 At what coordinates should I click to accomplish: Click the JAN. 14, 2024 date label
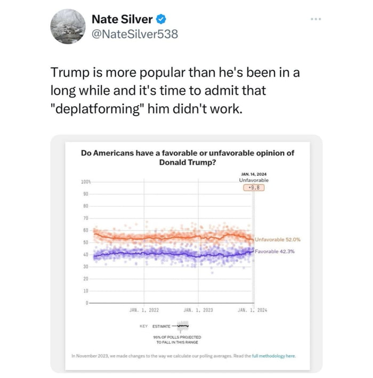pos(254,174)
